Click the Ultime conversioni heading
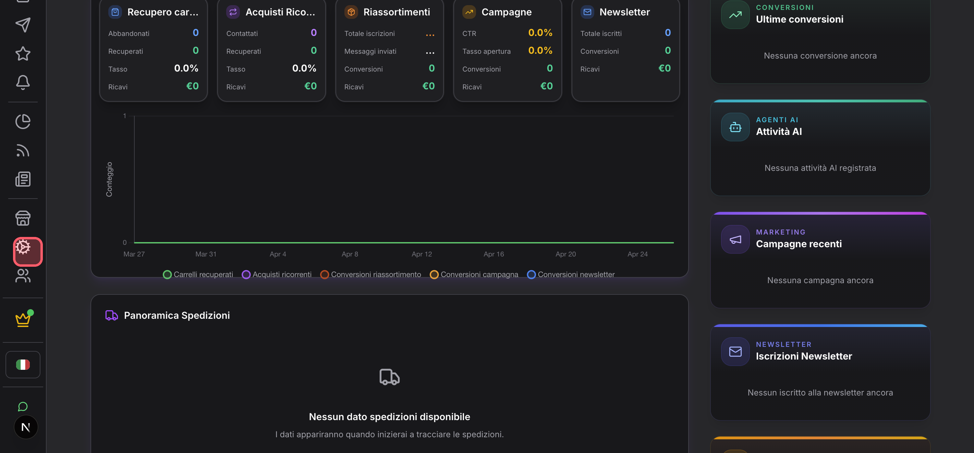 [x=800, y=19]
